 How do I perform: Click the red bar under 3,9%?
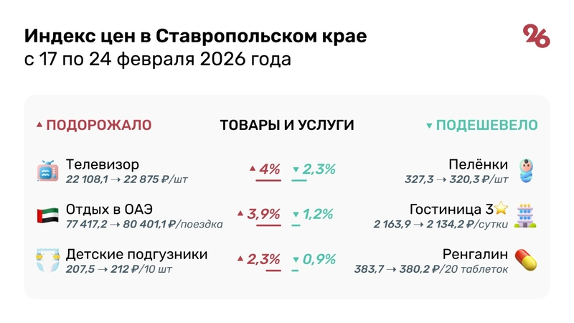pyautogui.click(x=268, y=226)
